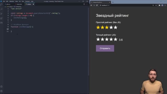Image resolution: width=167 pixels, height=94 pixels.
Task: Click the zoom magnifier icon in the address bar
Action: (153, 5)
